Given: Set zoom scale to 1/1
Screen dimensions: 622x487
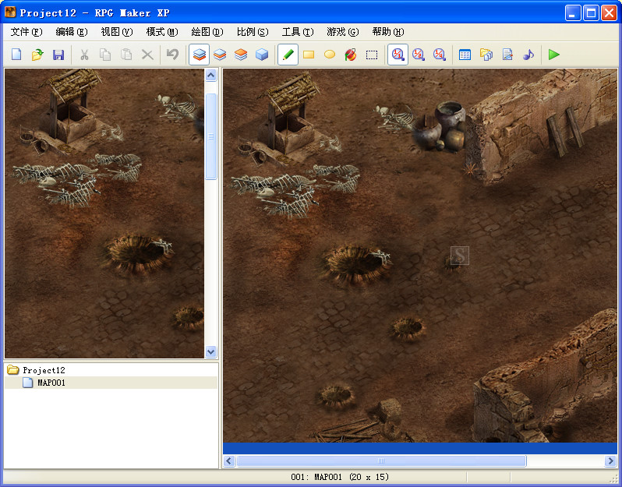Looking at the screenshot, I should point(398,55).
